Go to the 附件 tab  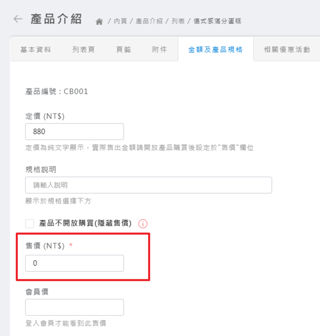tap(159, 50)
